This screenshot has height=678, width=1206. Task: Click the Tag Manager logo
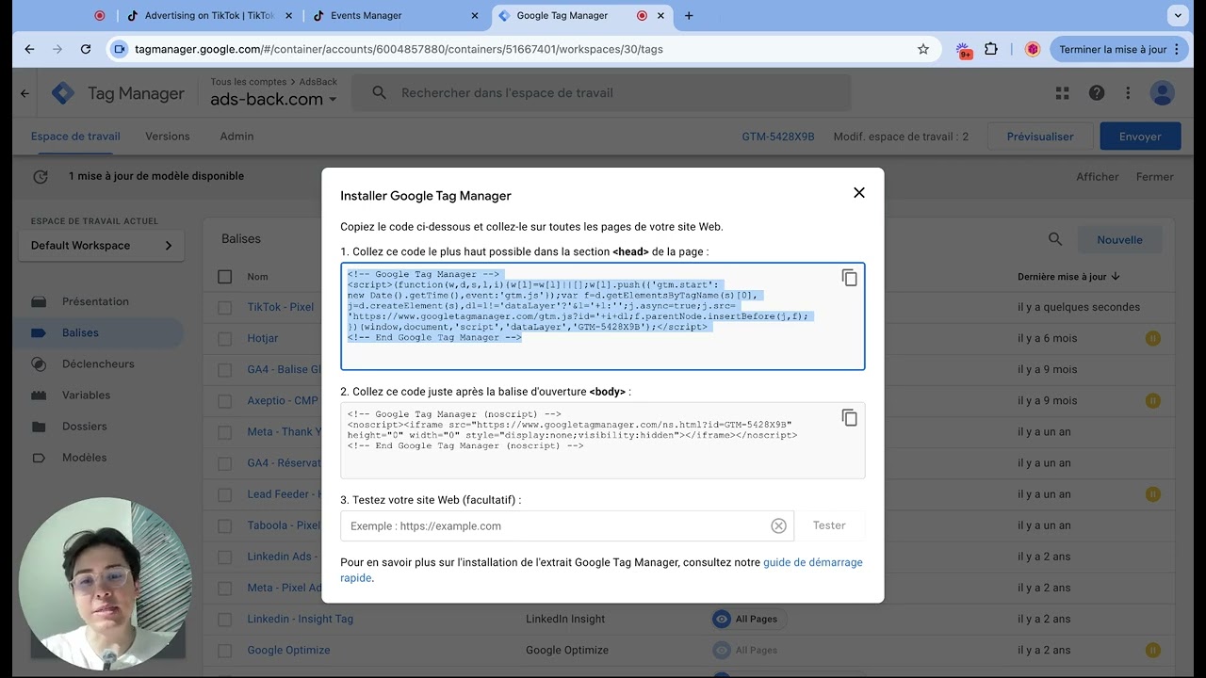coord(63,93)
